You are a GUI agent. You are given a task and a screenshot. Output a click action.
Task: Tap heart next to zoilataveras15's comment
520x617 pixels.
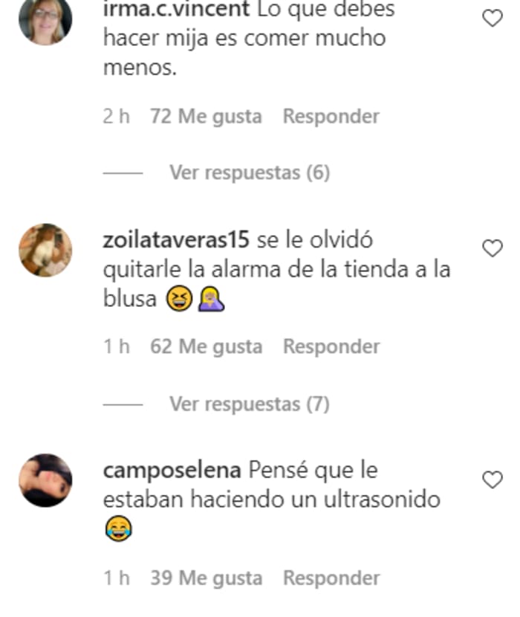(493, 248)
